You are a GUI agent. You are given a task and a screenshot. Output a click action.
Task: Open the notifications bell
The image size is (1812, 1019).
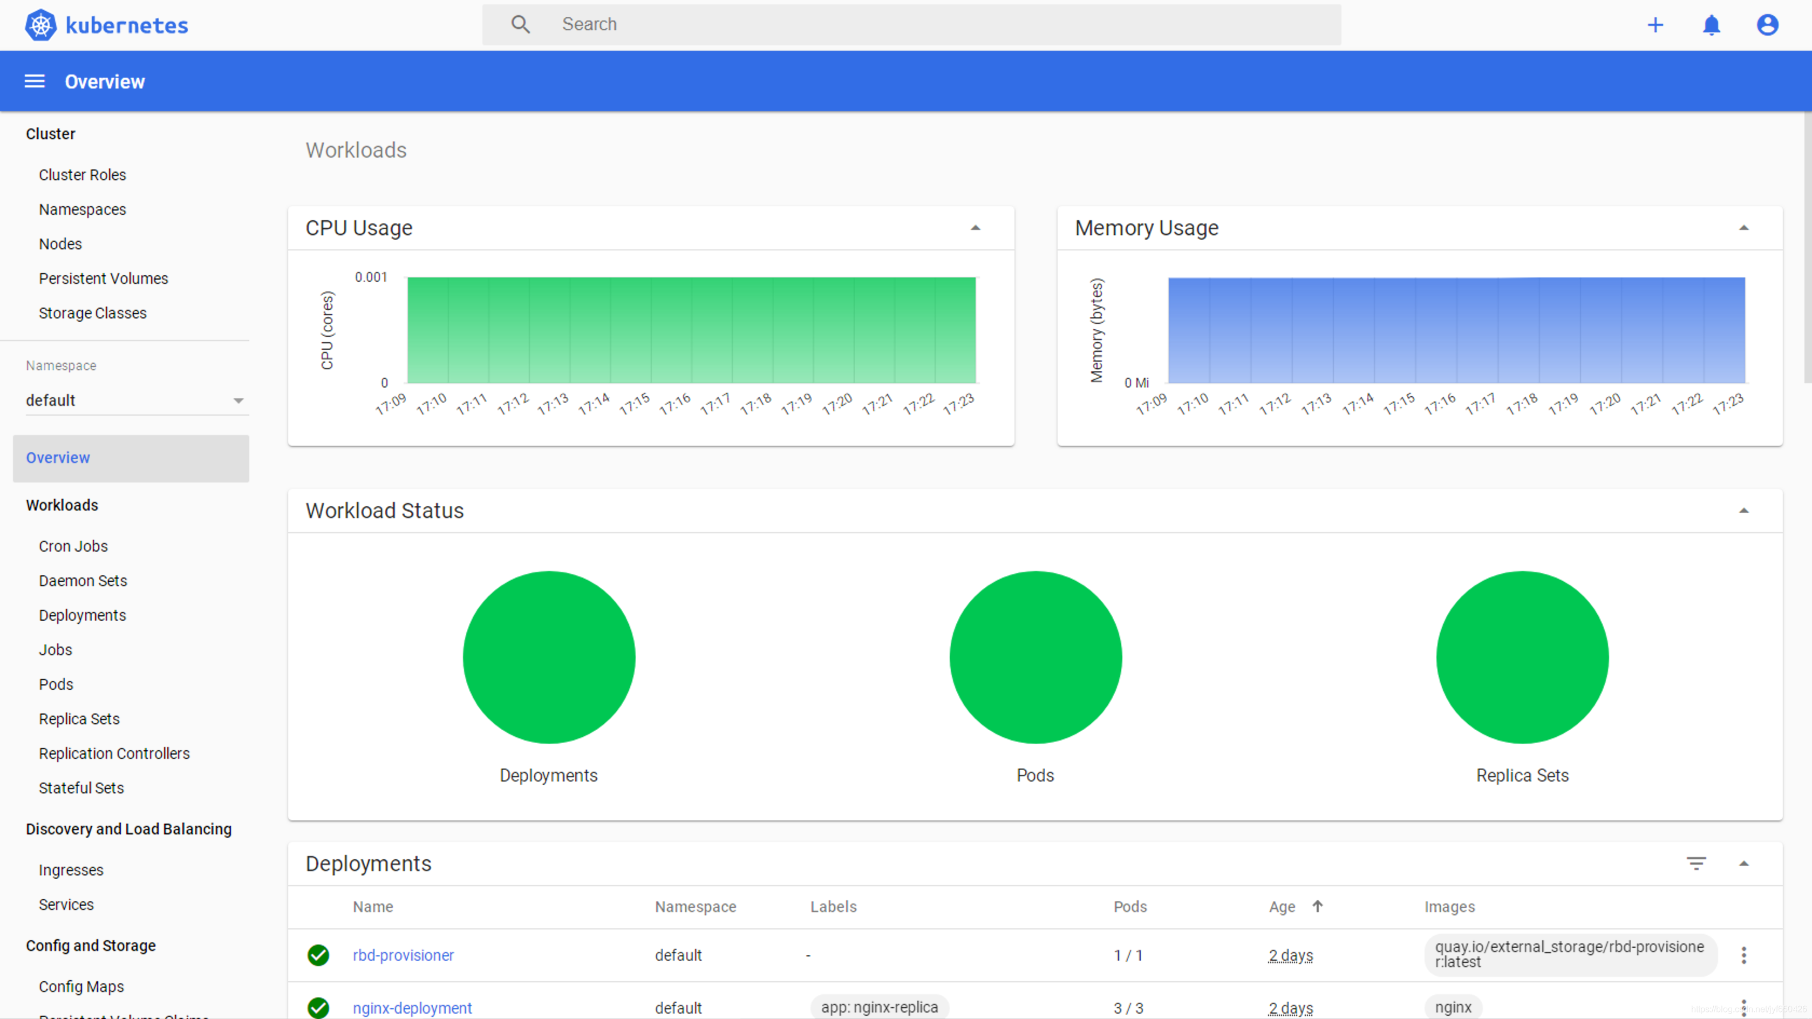1711,25
